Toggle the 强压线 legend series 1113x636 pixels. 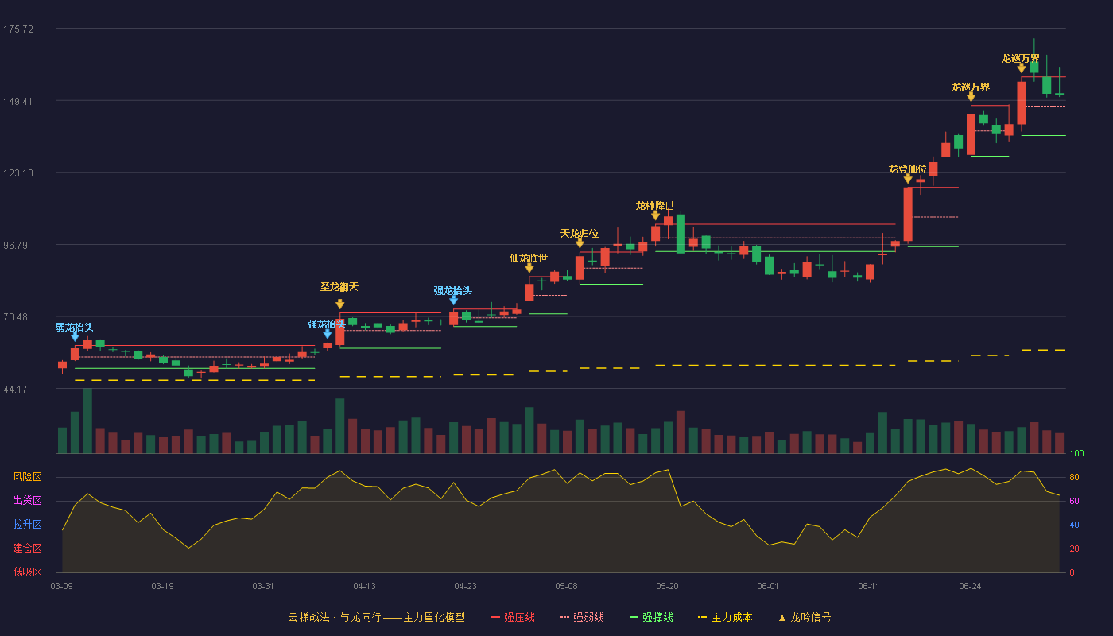(x=513, y=617)
